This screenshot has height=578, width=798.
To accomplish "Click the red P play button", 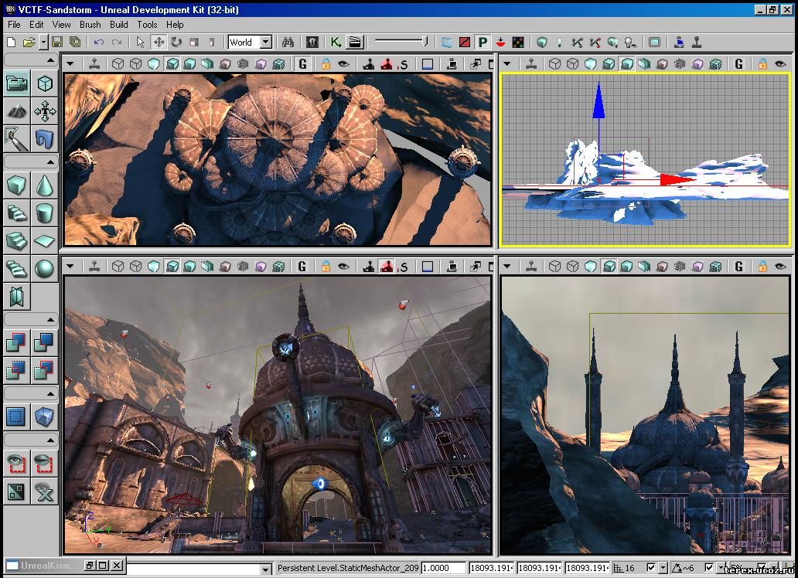I will 483,42.
